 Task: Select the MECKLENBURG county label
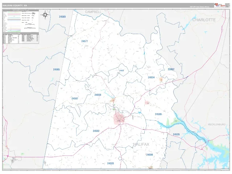(x=217, y=124)
